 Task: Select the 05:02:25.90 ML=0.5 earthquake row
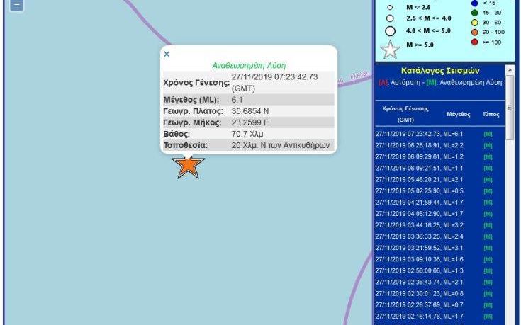[x=419, y=190]
